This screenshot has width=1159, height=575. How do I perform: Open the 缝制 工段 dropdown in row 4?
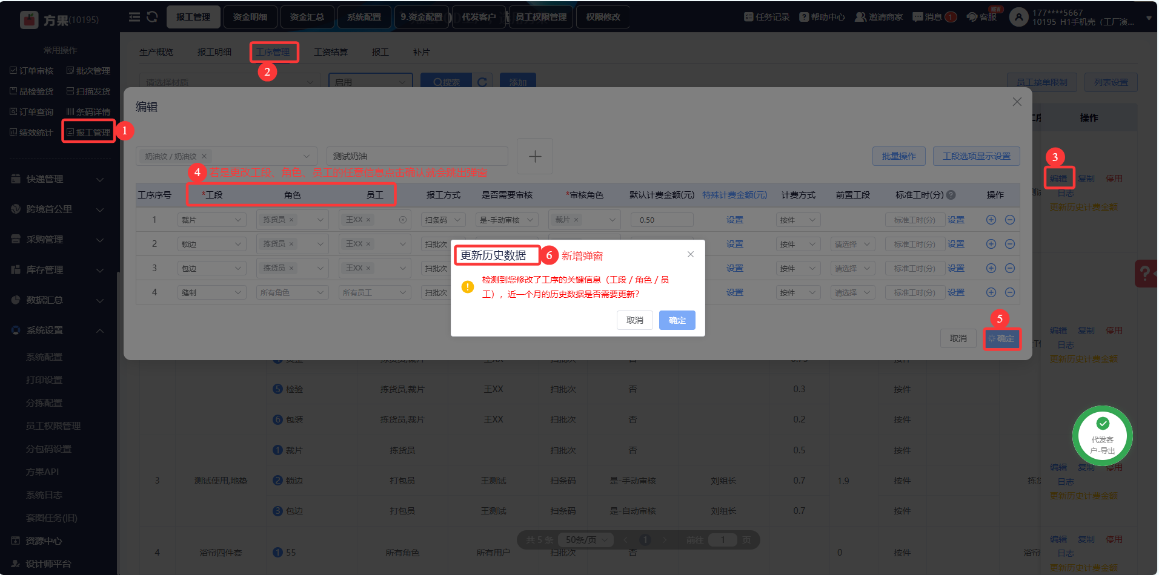(212, 292)
